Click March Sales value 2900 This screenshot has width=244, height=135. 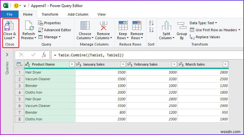point(203,106)
